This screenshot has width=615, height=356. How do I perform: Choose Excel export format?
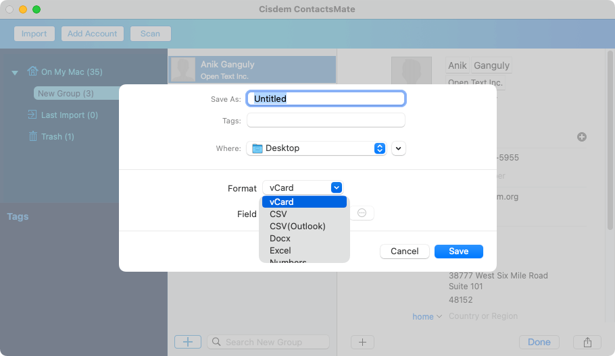click(304, 250)
